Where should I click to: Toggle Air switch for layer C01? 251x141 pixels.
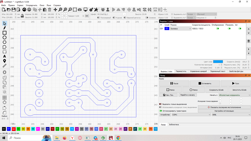coord(240,29)
